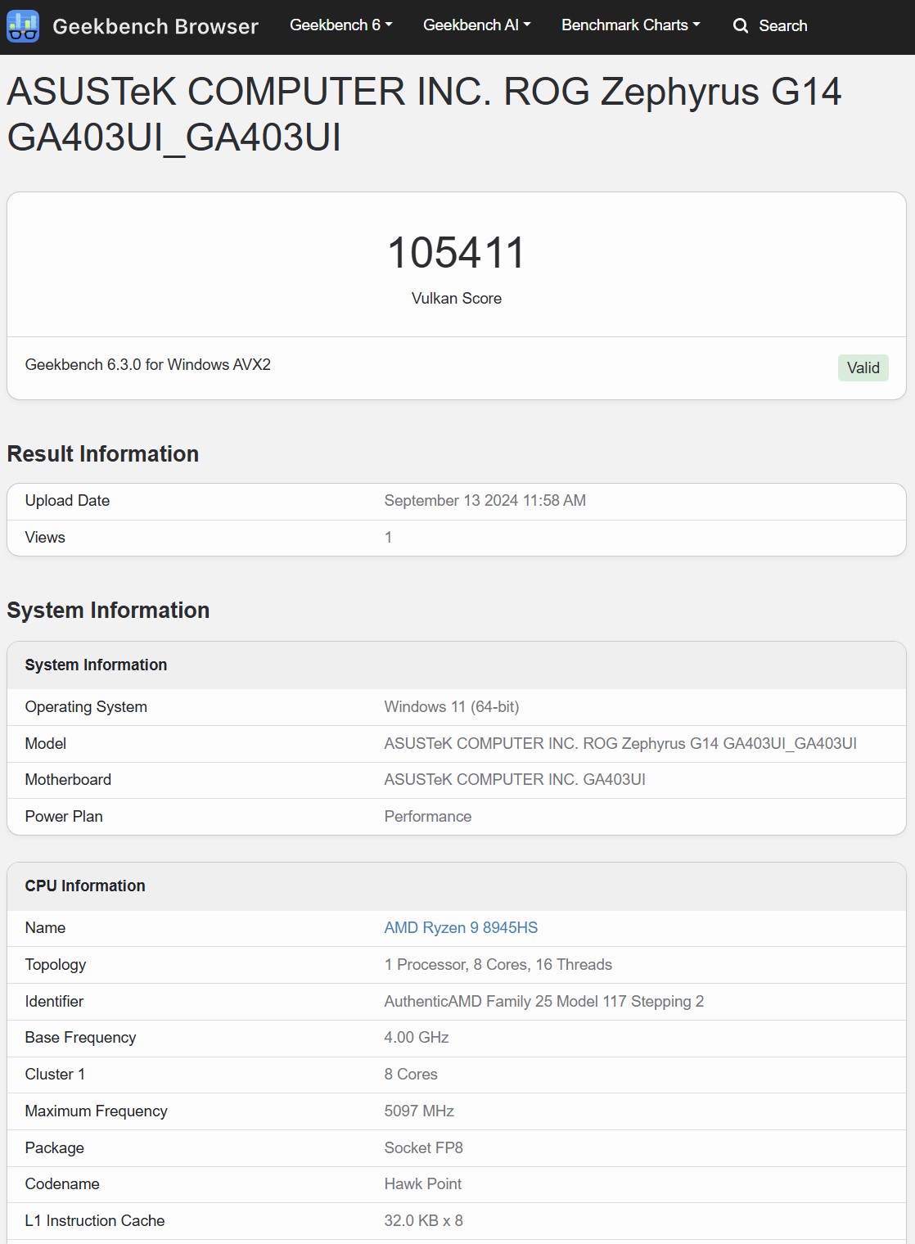The height and width of the screenshot is (1244, 915).
Task: Click the ROG Zephyrus G14 page title
Action: pyautogui.click(x=424, y=114)
